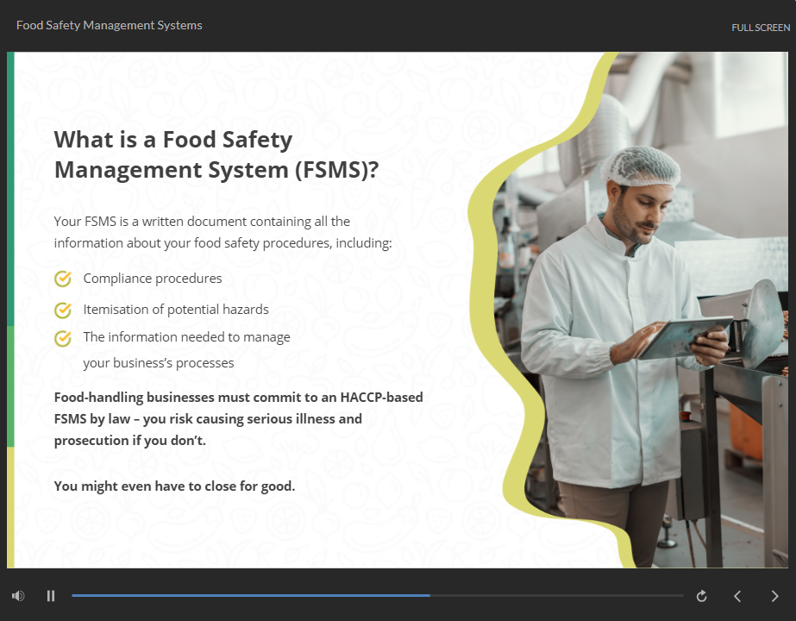Click the unplayed end of the seek bar
The image size is (796, 621).
pos(604,595)
